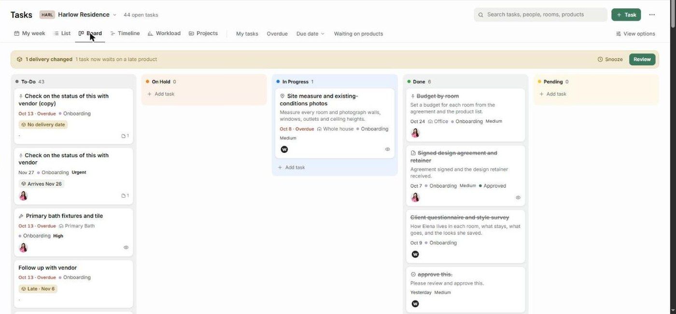The height and width of the screenshot is (314, 676).
Task: Click the green plus Task button
Action: 626,14
